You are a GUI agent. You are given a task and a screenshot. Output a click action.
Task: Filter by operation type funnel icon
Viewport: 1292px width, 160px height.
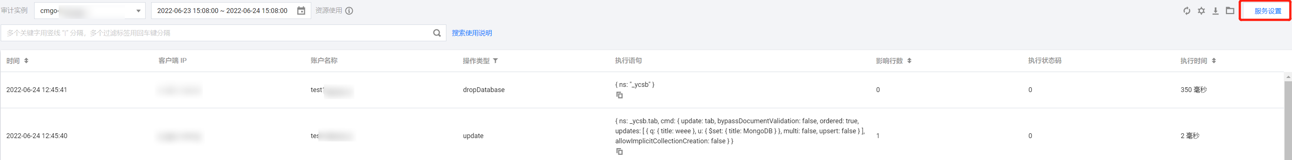pyautogui.click(x=496, y=61)
